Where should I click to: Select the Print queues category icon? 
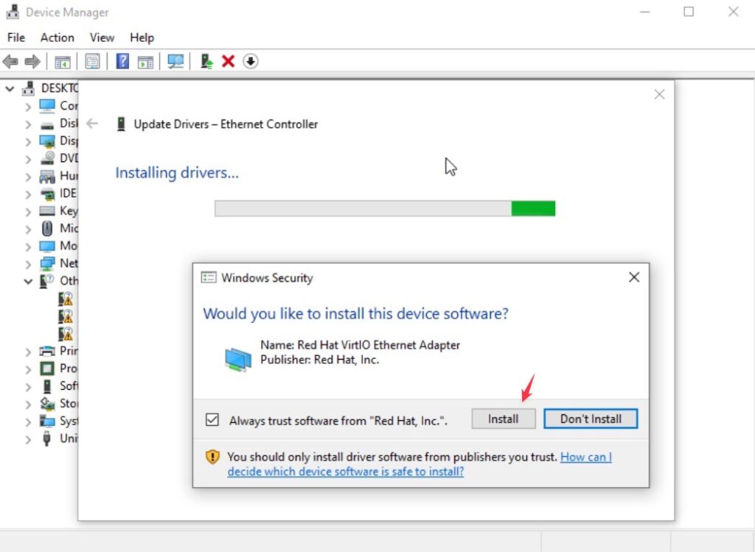[47, 351]
